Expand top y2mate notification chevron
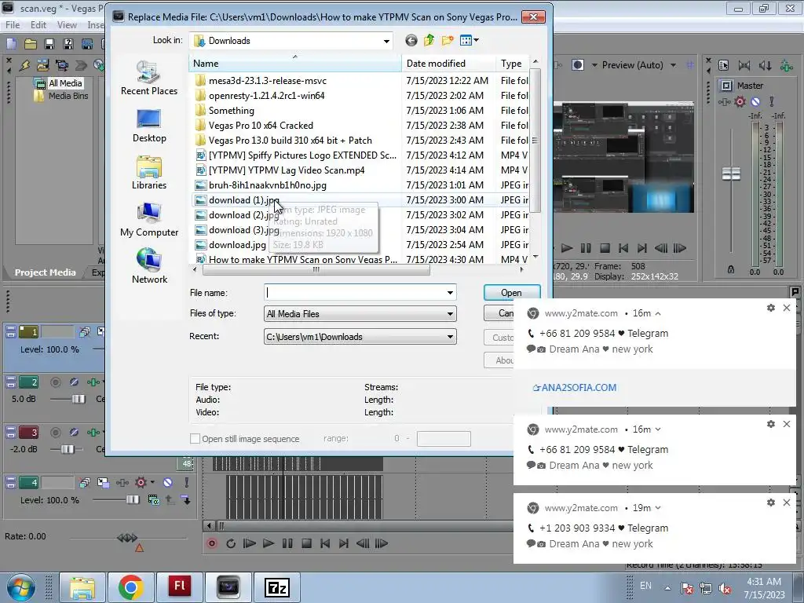This screenshot has width=804, height=603. pyautogui.click(x=658, y=313)
